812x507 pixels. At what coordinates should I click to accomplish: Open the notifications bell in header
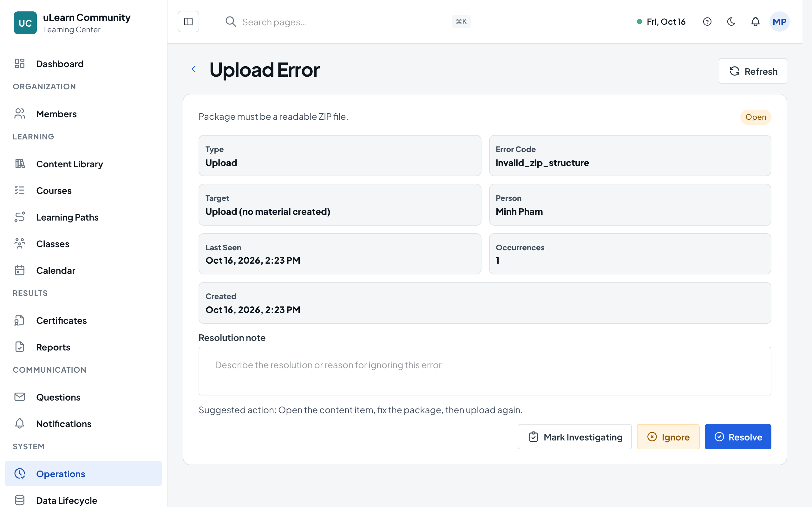tap(755, 22)
